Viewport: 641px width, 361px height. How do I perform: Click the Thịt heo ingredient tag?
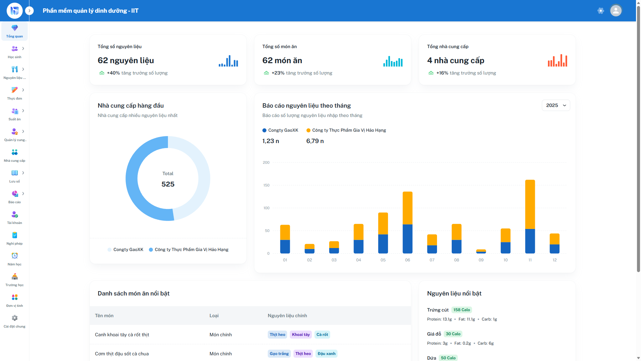pos(277,335)
